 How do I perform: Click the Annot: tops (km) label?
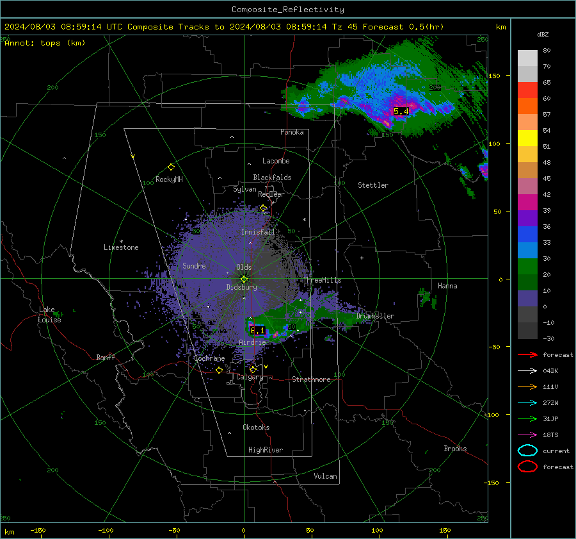coord(45,43)
